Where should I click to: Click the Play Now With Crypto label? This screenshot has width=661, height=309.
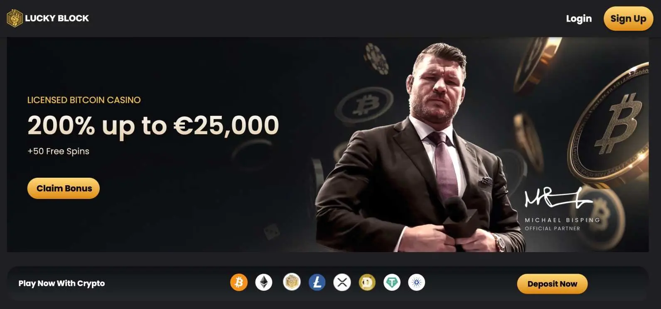click(61, 283)
